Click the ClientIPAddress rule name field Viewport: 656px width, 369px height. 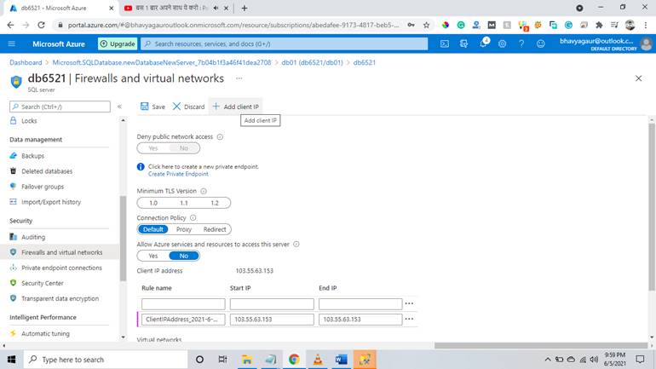pyautogui.click(x=183, y=320)
